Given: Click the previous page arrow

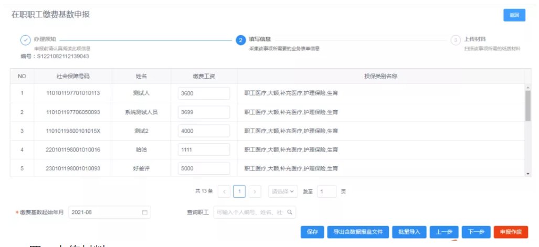Looking at the screenshot, I should 224,191.
